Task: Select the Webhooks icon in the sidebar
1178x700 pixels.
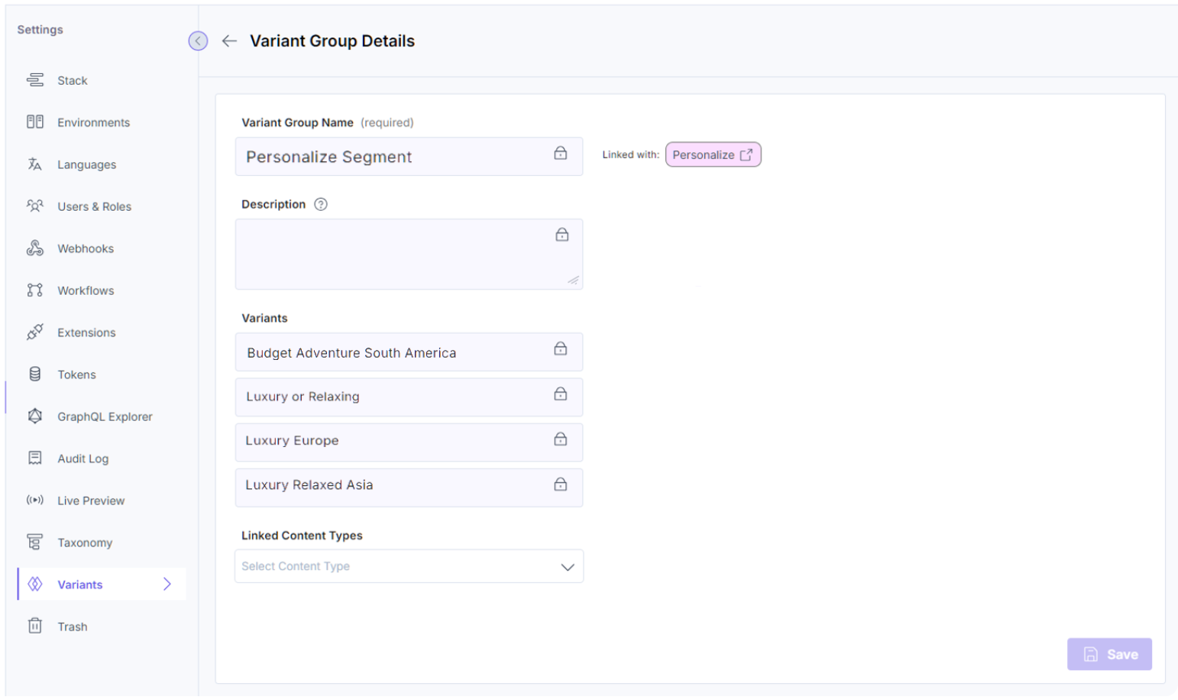Action: 35,248
